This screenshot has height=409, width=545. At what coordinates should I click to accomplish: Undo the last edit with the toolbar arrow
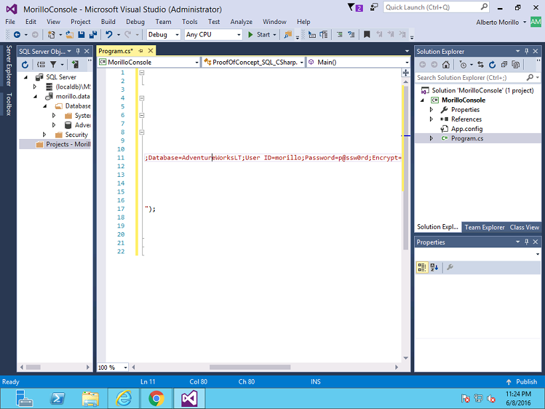(109, 35)
